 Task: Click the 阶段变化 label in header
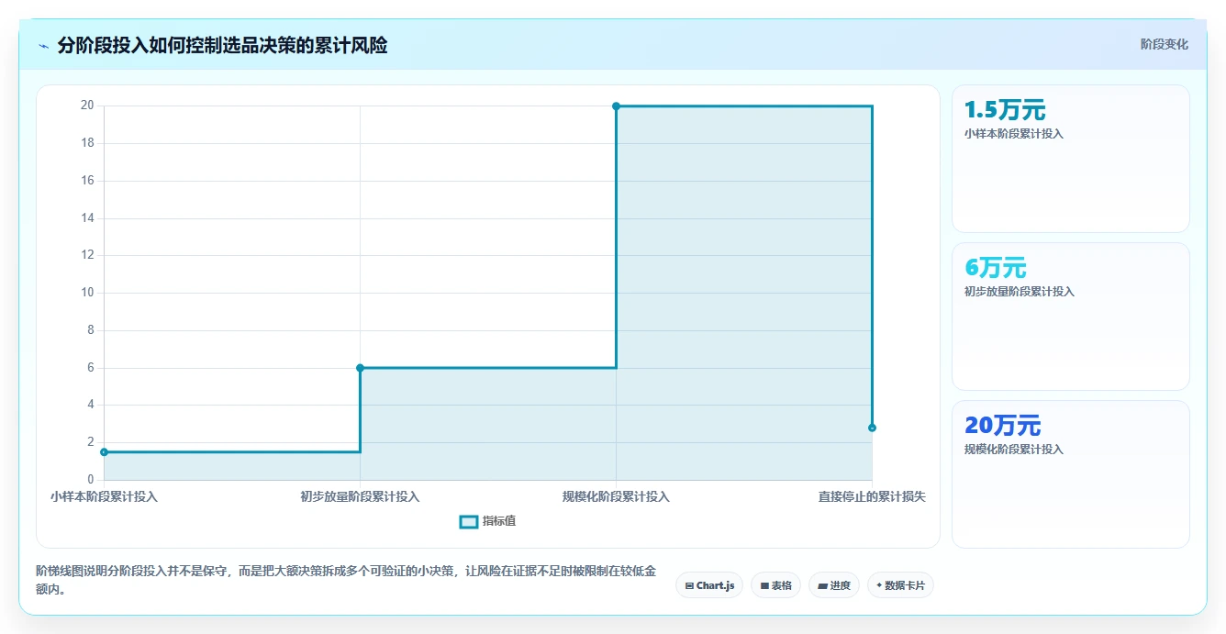pyautogui.click(x=1164, y=44)
